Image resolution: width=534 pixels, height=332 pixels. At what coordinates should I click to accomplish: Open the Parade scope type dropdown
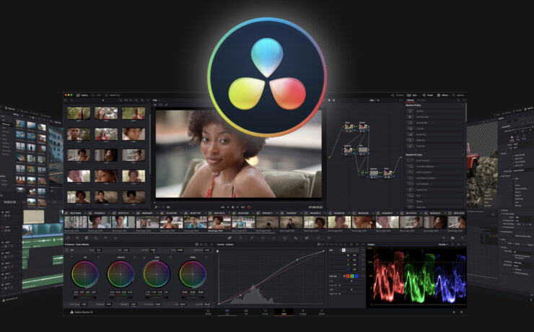[443, 244]
